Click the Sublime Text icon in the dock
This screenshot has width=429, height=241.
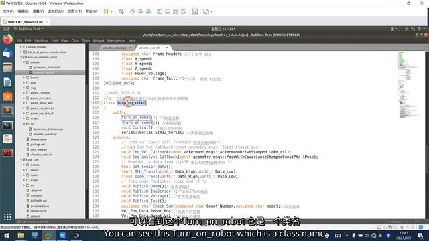pos(7,110)
